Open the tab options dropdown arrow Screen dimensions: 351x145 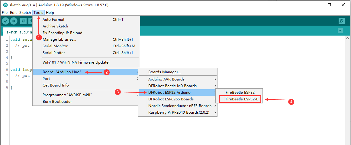pyautogui.click(x=340, y=31)
